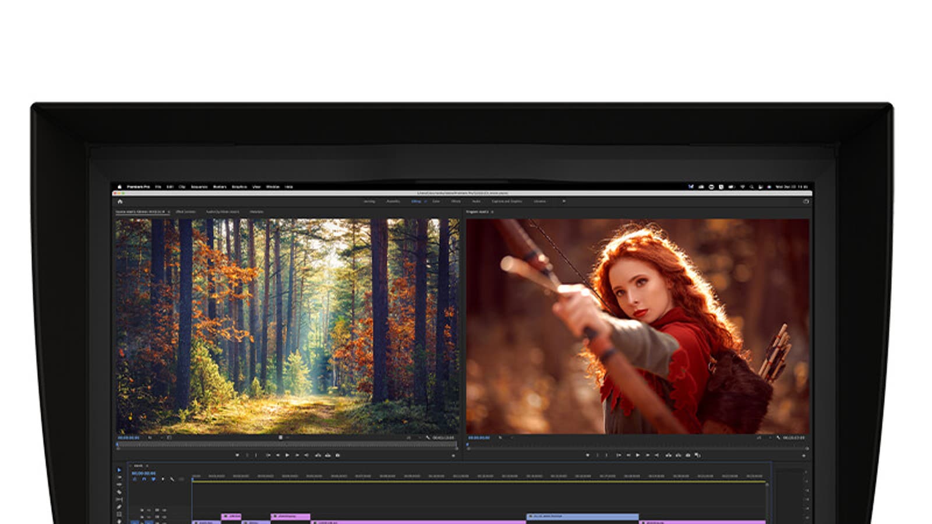932x524 pixels.
Task: Open the Editing workspace options menu
Action: click(x=425, y=201)
